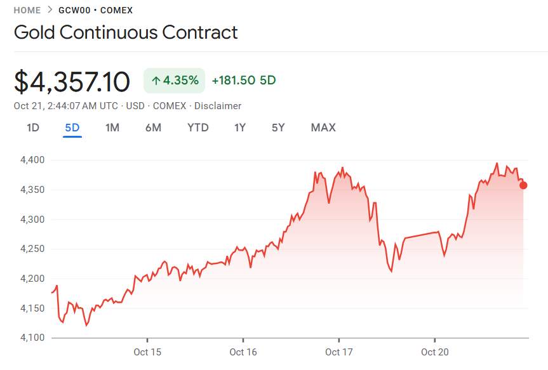Click the green up arrow in percentage badge
Screen dimensions: 548x370
click(x=156, y=81)
